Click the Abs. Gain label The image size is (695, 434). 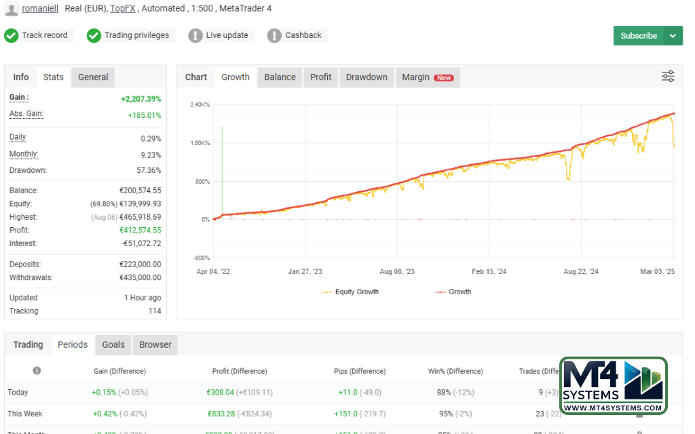[26, 114]
